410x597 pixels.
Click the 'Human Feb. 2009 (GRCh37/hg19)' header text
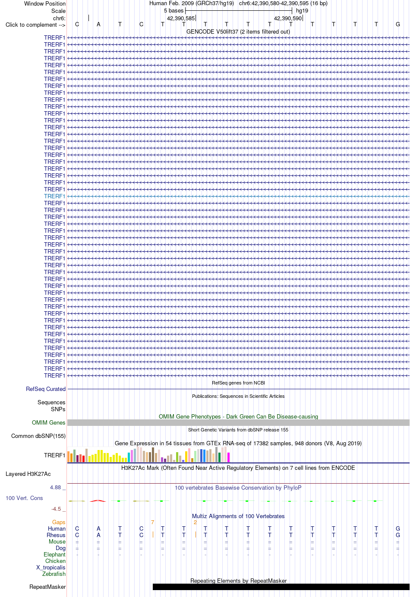point(192,3)
